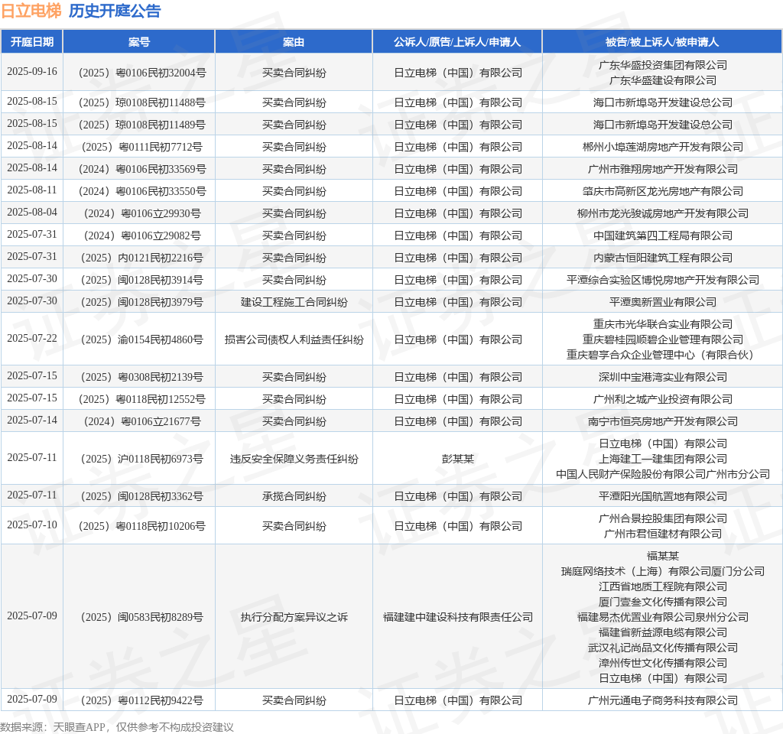Select the 案由 column header

[x=294, y=42]
